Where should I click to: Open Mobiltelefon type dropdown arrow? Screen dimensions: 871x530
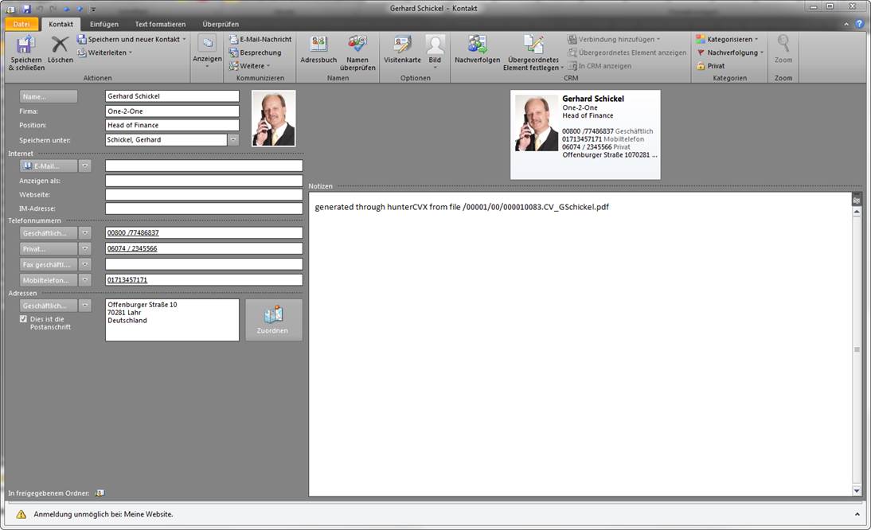pyautogui.click(x=85, y=280)
